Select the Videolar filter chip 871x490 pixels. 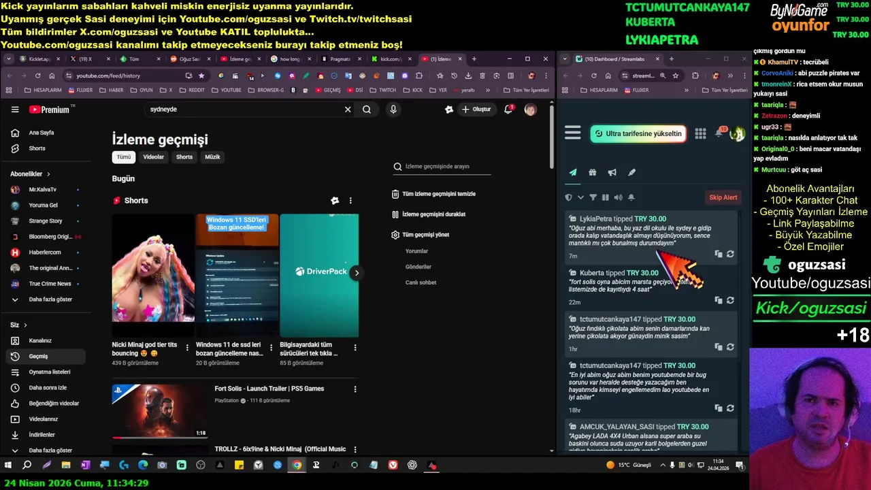coord(153,157)
